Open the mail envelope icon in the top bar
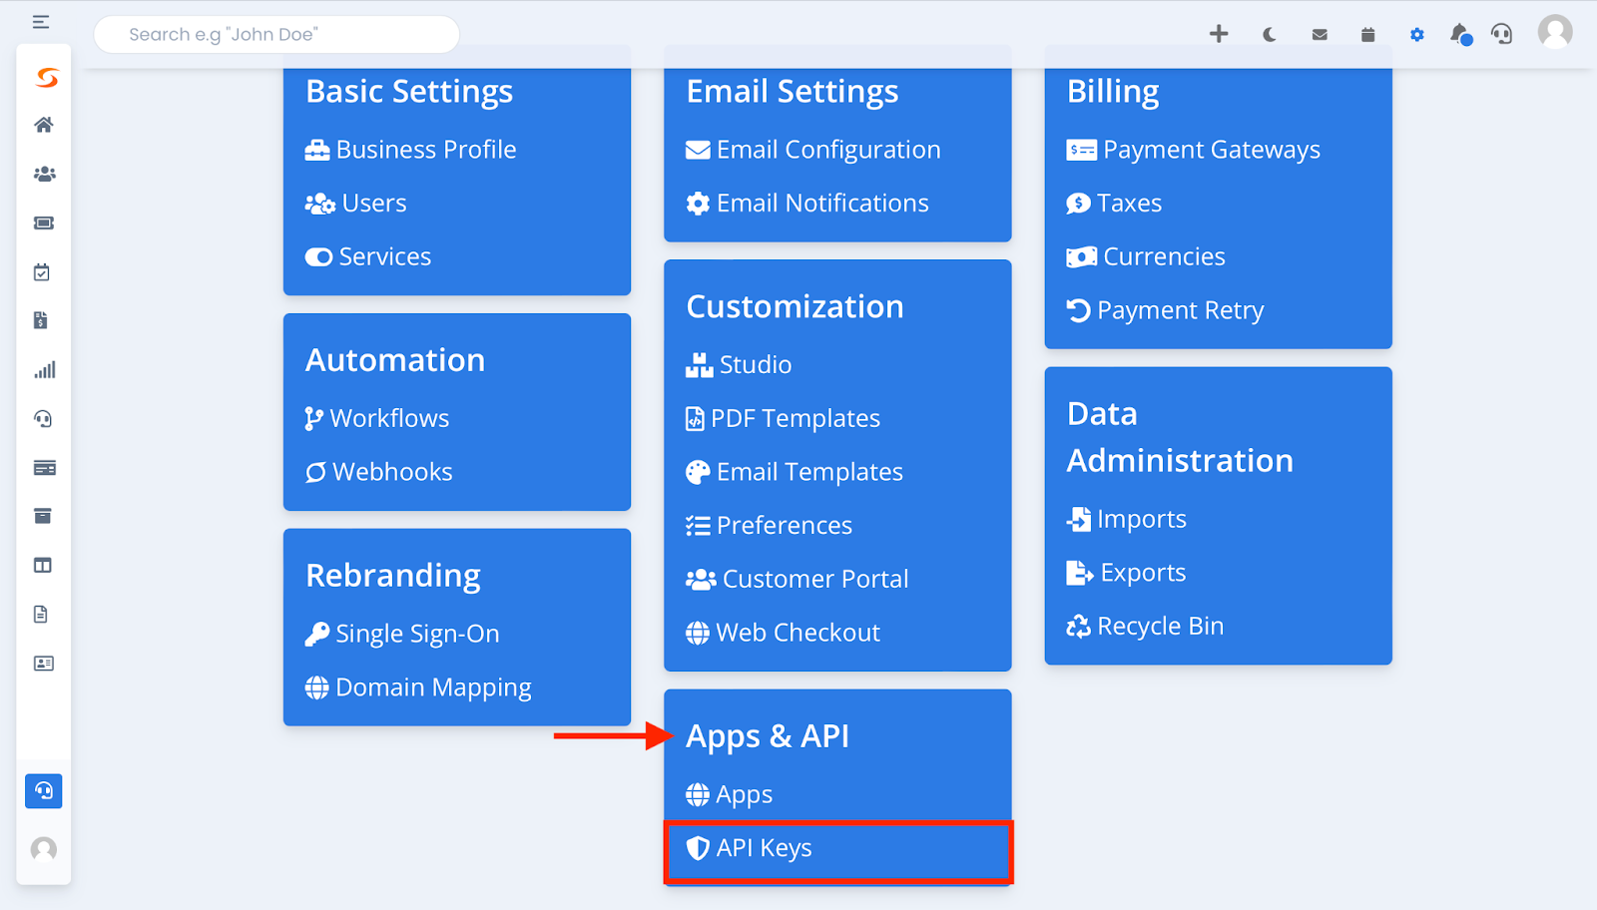 click(1319, 33)
